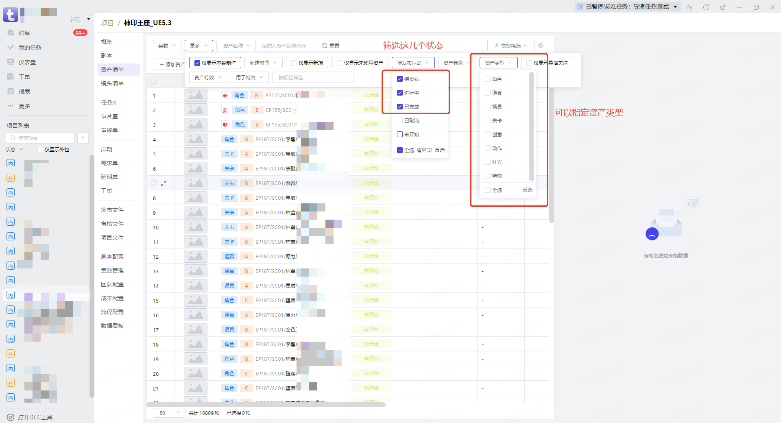The width and height of the screenshot is (781, 423).
Task: Click the expand arrows icon in row 7
Action: [164, 183]
